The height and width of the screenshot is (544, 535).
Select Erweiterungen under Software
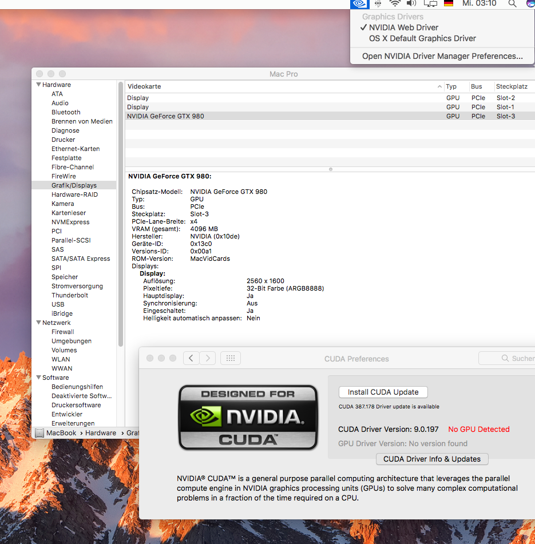point(73,423)
